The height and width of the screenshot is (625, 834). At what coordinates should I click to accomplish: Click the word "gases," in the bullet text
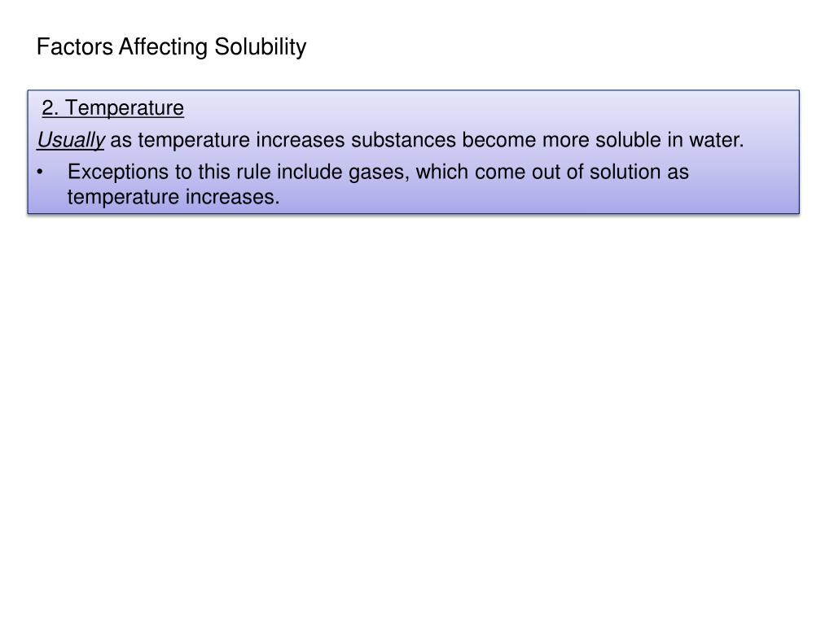point(380,173)
